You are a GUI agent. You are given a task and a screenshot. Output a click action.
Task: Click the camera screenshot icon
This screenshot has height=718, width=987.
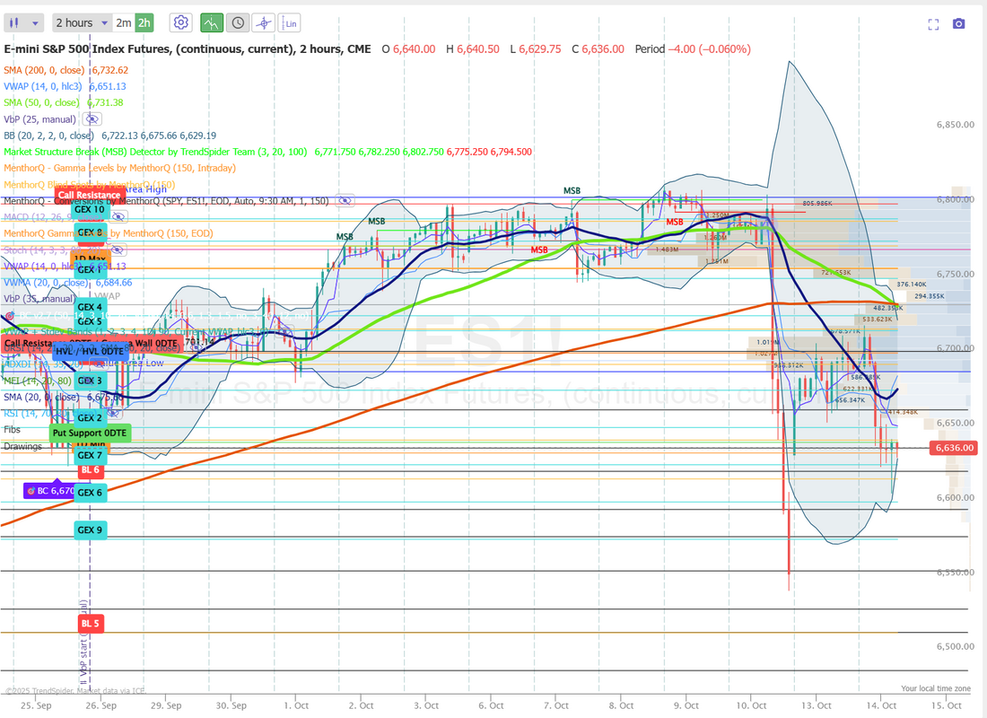pos(958,24)
